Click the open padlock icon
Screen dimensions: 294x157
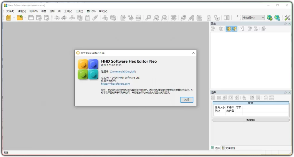pyautogui.click(x=217, y=18)
